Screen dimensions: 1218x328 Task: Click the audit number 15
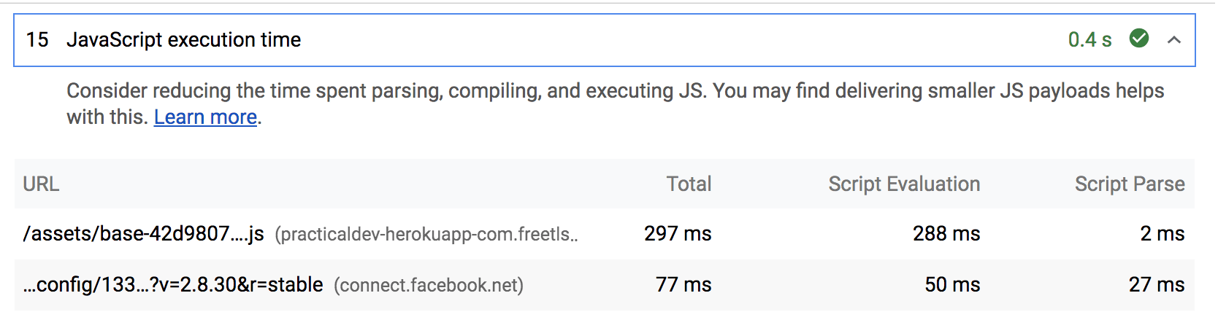(x=37, y=40)
